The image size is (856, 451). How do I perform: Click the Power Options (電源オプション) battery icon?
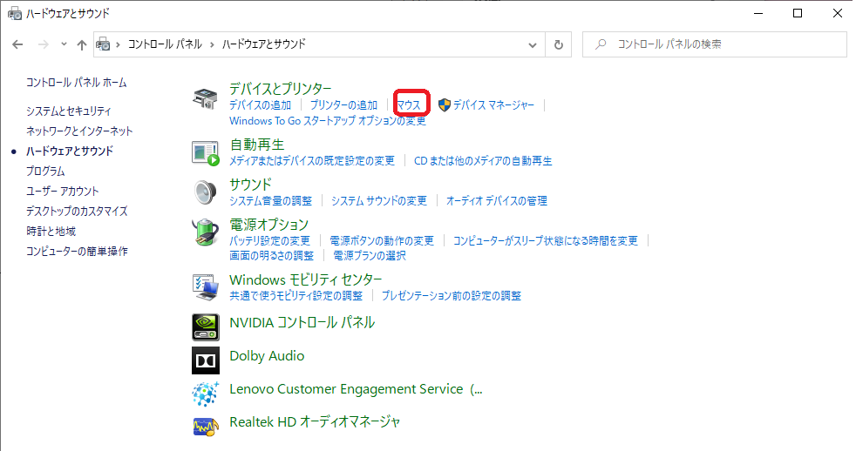tap(206, 232)
